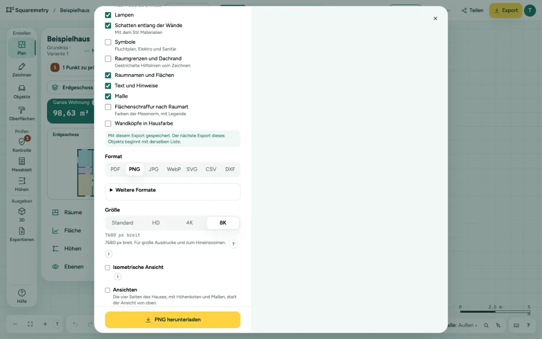Fit plan to screen icon

(30, 324)
